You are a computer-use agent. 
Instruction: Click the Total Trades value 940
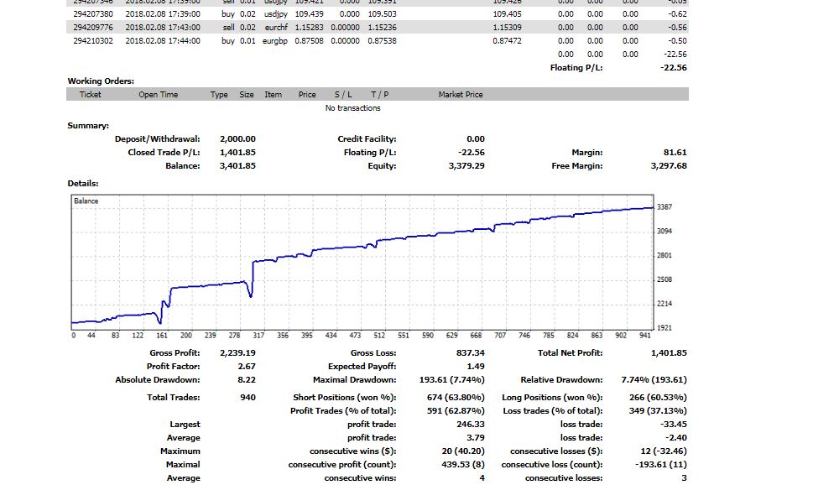point(247,397)
